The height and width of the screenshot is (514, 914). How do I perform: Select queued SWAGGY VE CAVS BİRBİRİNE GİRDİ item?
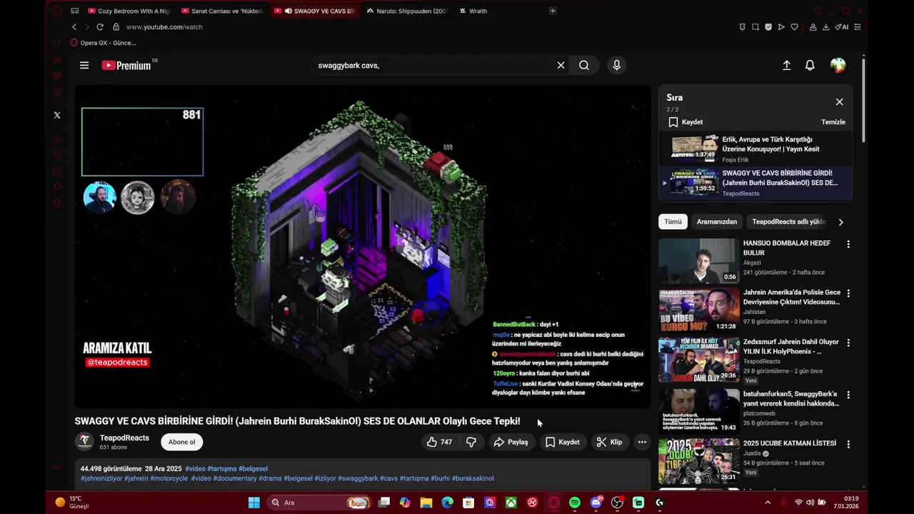point(755,183)
